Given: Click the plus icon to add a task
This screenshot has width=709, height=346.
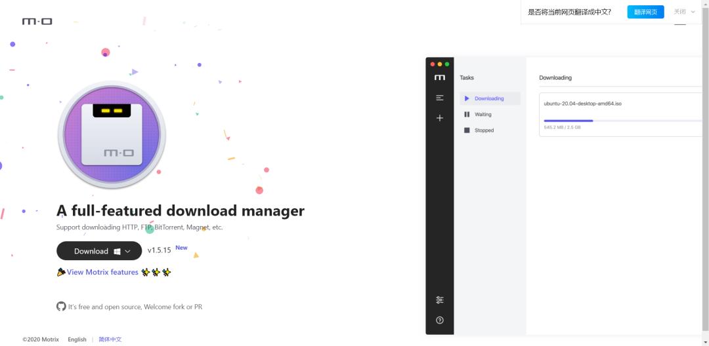Looking at the screenshot, I should (439, 118).
